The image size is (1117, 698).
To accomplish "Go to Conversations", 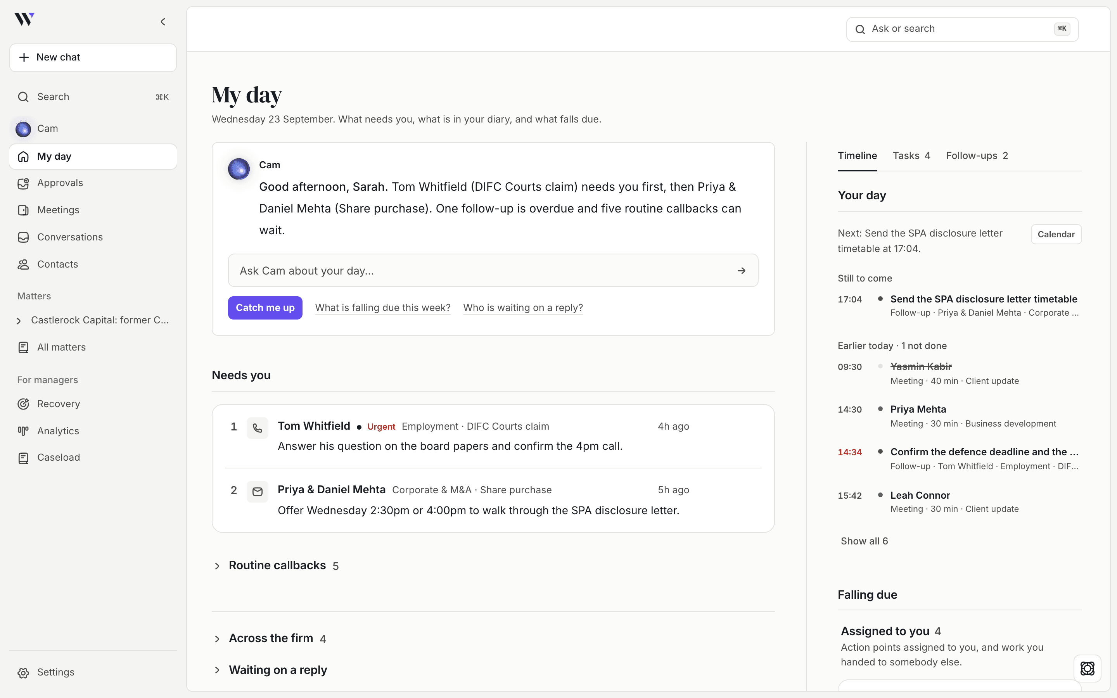I will pyautogui.click(x=93, y=237).
